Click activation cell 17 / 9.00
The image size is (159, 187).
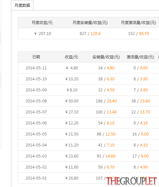coord(140,156)
